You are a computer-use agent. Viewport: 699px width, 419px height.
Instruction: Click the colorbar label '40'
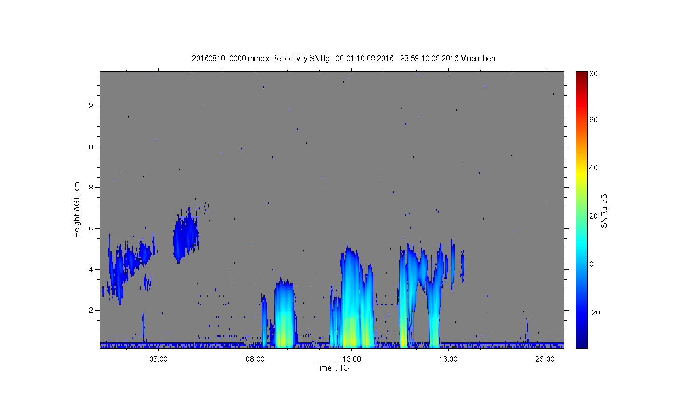coord(594,168)
